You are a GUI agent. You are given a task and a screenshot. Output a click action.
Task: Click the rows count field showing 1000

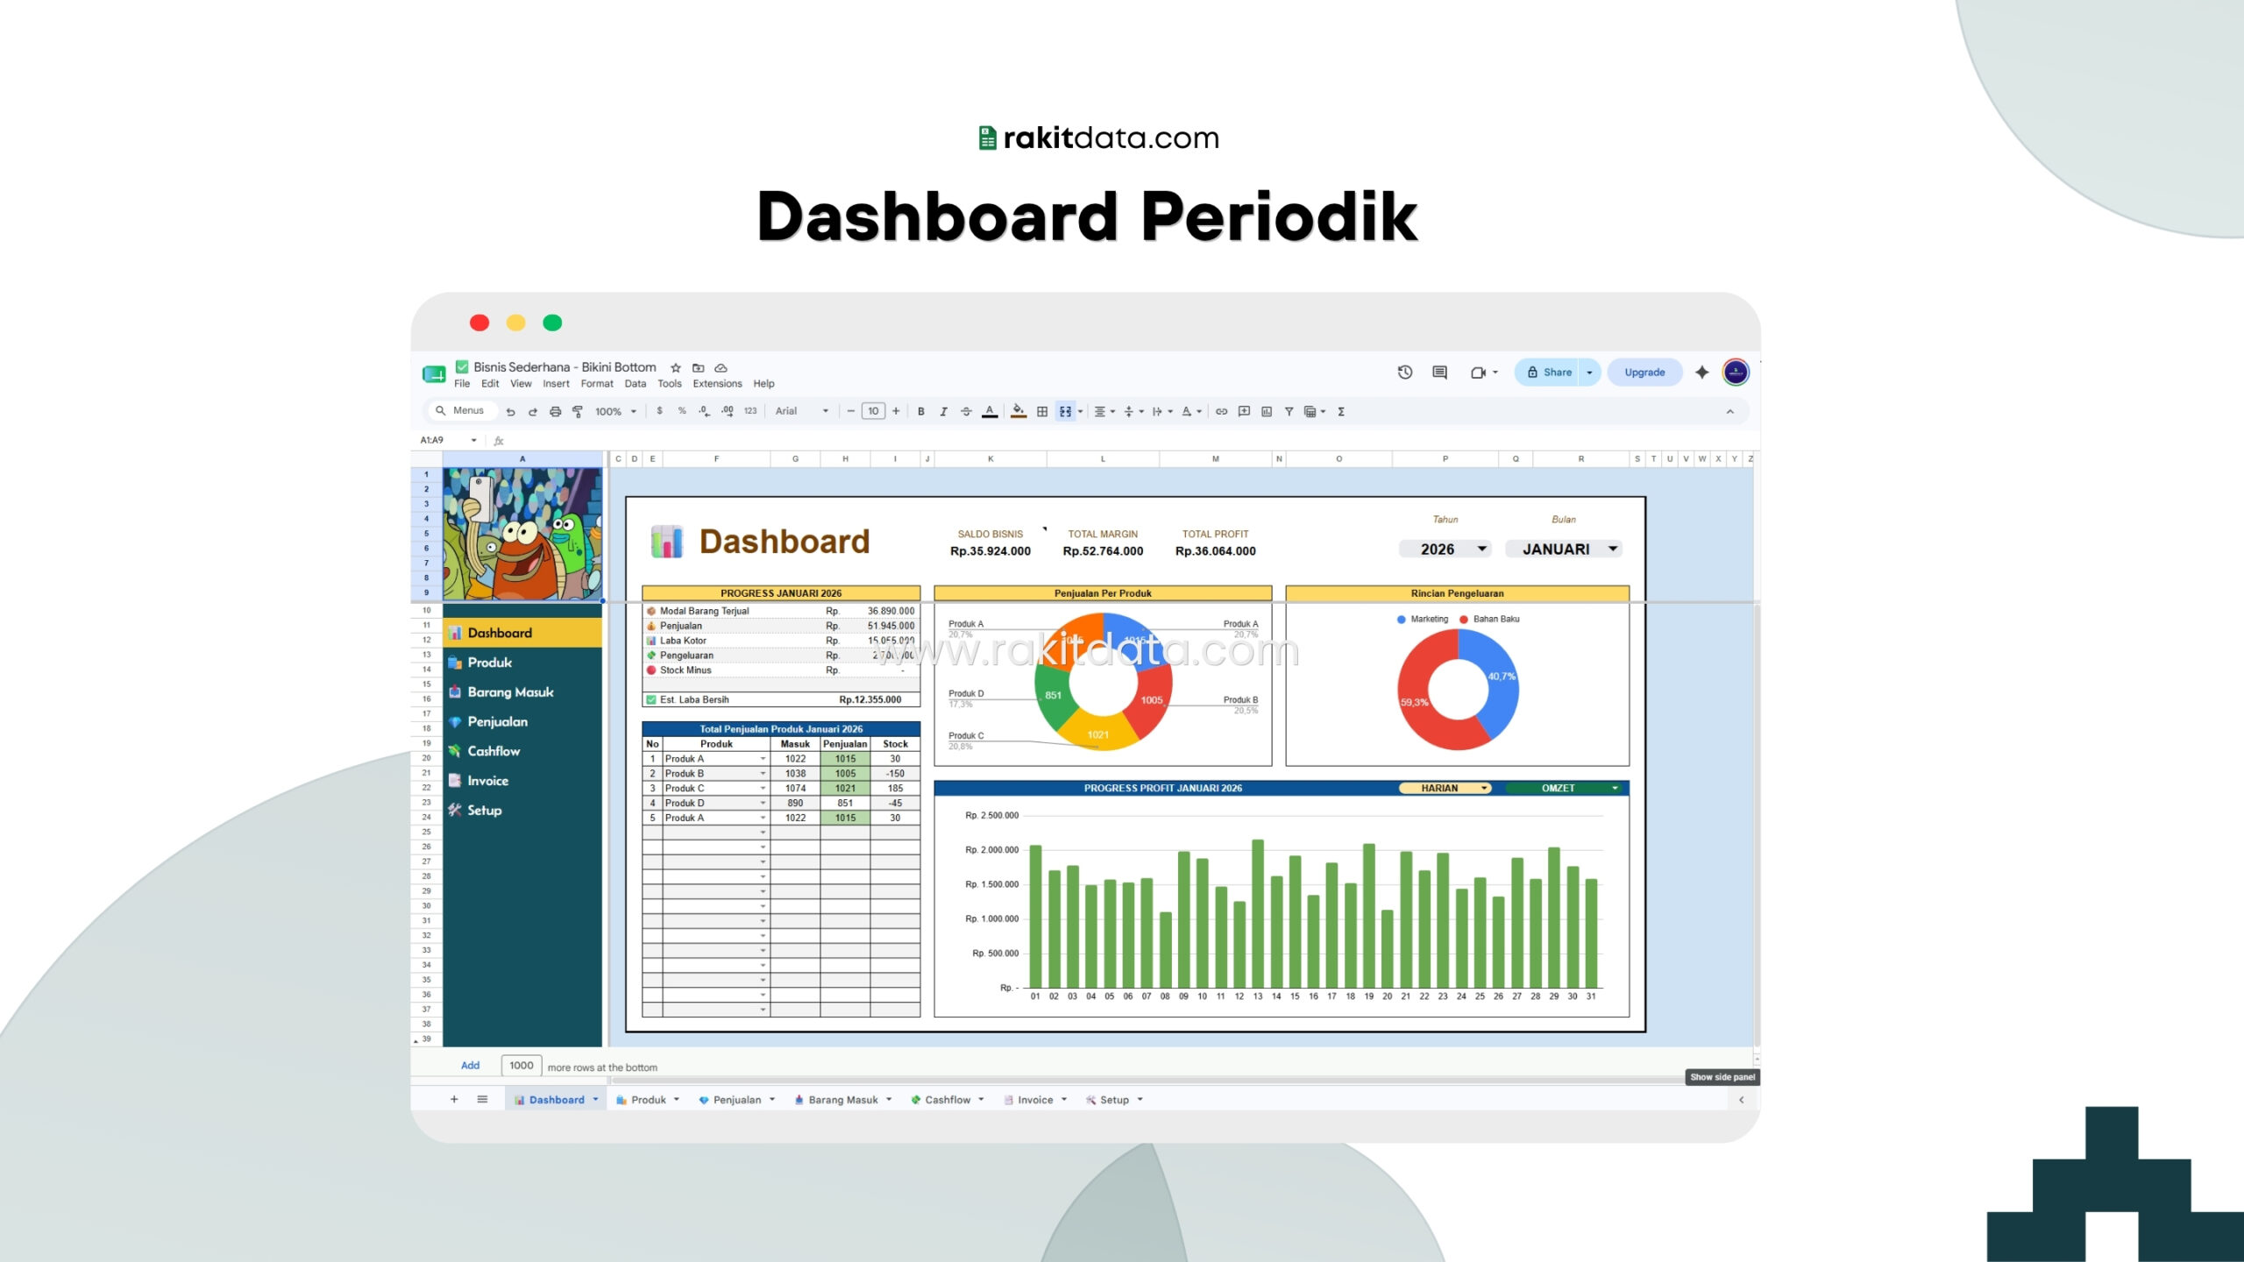click(522, 1066)
